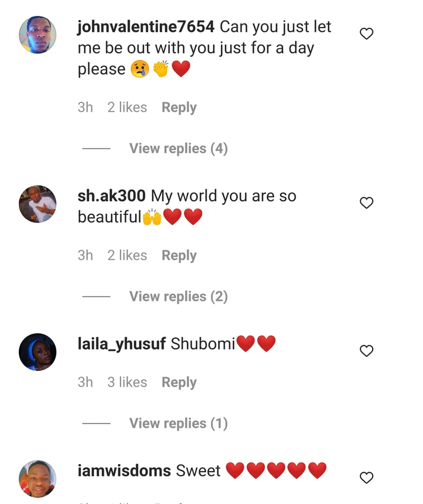Tap the heart icon on sh.ak300's comment
This screenshot has height=504, width=423.
(366, 203)
